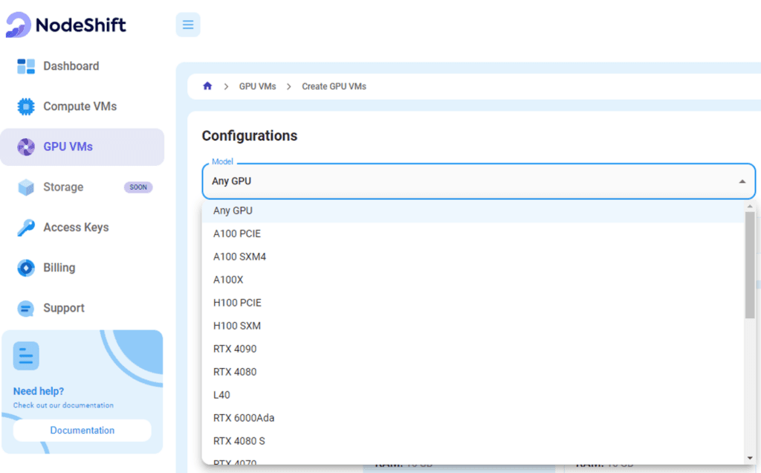Select Any GPU option in list
This screenshot has height=473, width=761.
tap(473, 210)
